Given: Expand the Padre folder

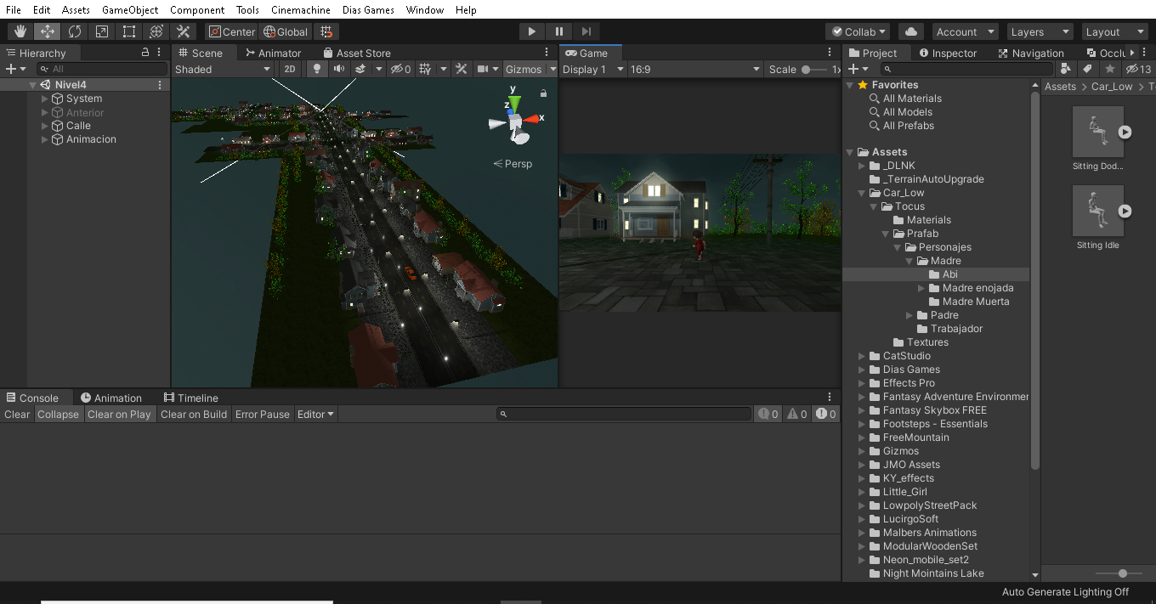Looking at the screenshot, I should (x=911, y=315).
